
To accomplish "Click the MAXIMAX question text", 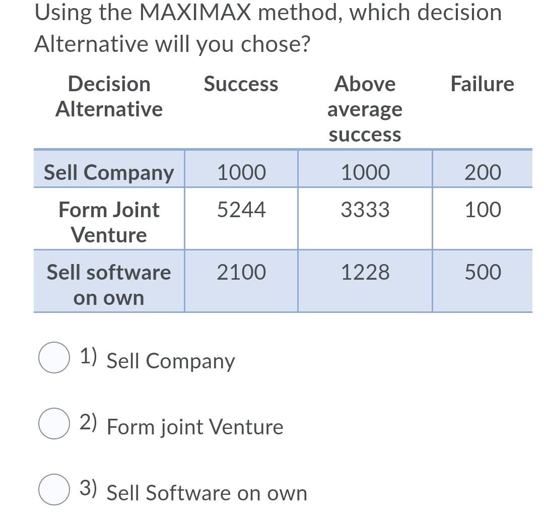I will (x=267, y=28).
